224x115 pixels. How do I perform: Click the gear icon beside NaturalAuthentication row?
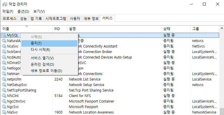[x=4, y=41]
